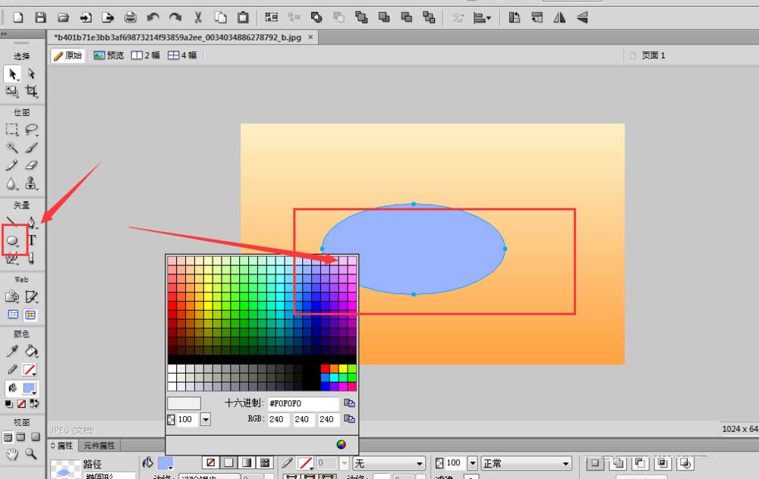Select the Marquee tool
The image size is (759, 479).
[x=12, y=130]
